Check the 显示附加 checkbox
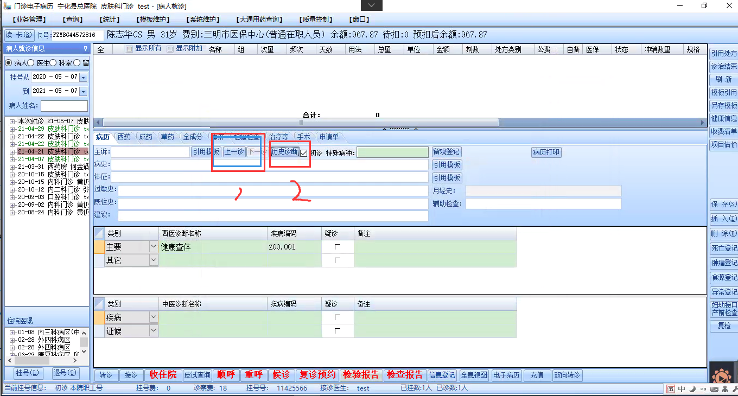The image size is (738, 396). [170, 49]
